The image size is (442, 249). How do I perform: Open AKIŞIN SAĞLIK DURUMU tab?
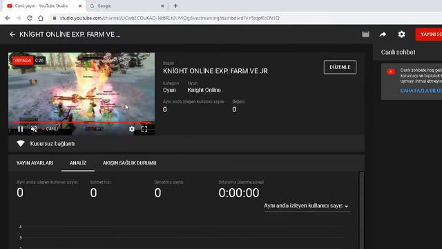(x=129, y=163)
